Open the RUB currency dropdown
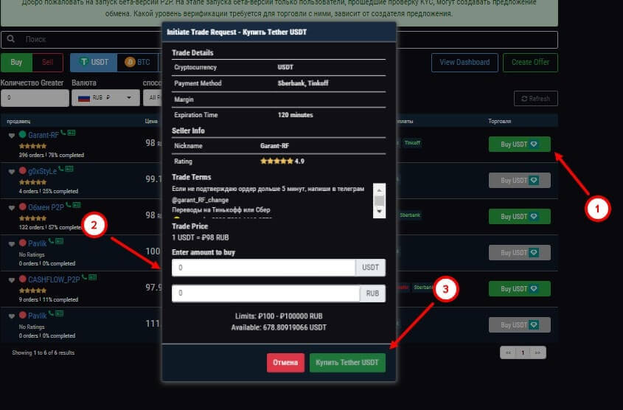623x410 pixels. [x=105, y=97]
